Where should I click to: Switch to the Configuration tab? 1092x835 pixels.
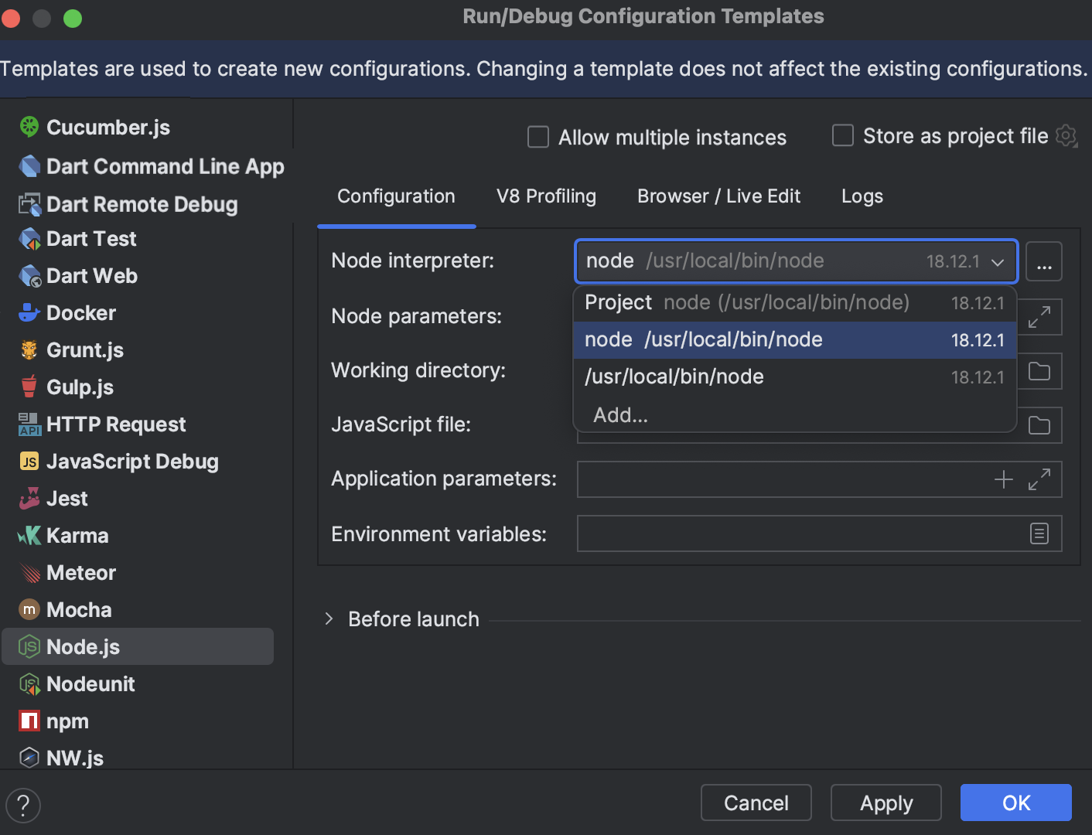tap(396, 196)
